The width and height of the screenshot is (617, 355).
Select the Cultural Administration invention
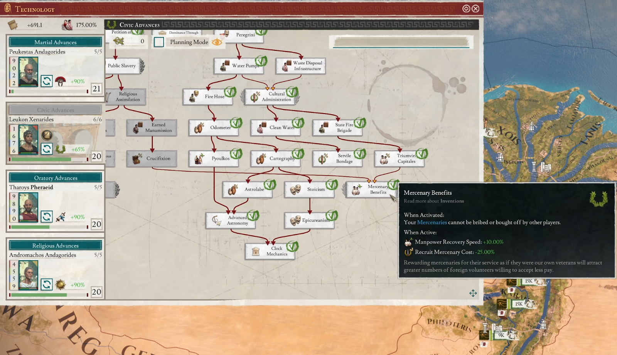pos(270,97)
